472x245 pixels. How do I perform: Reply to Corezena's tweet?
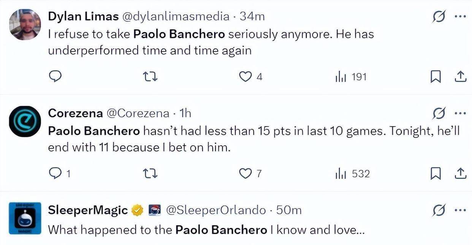tap(55, 174)
